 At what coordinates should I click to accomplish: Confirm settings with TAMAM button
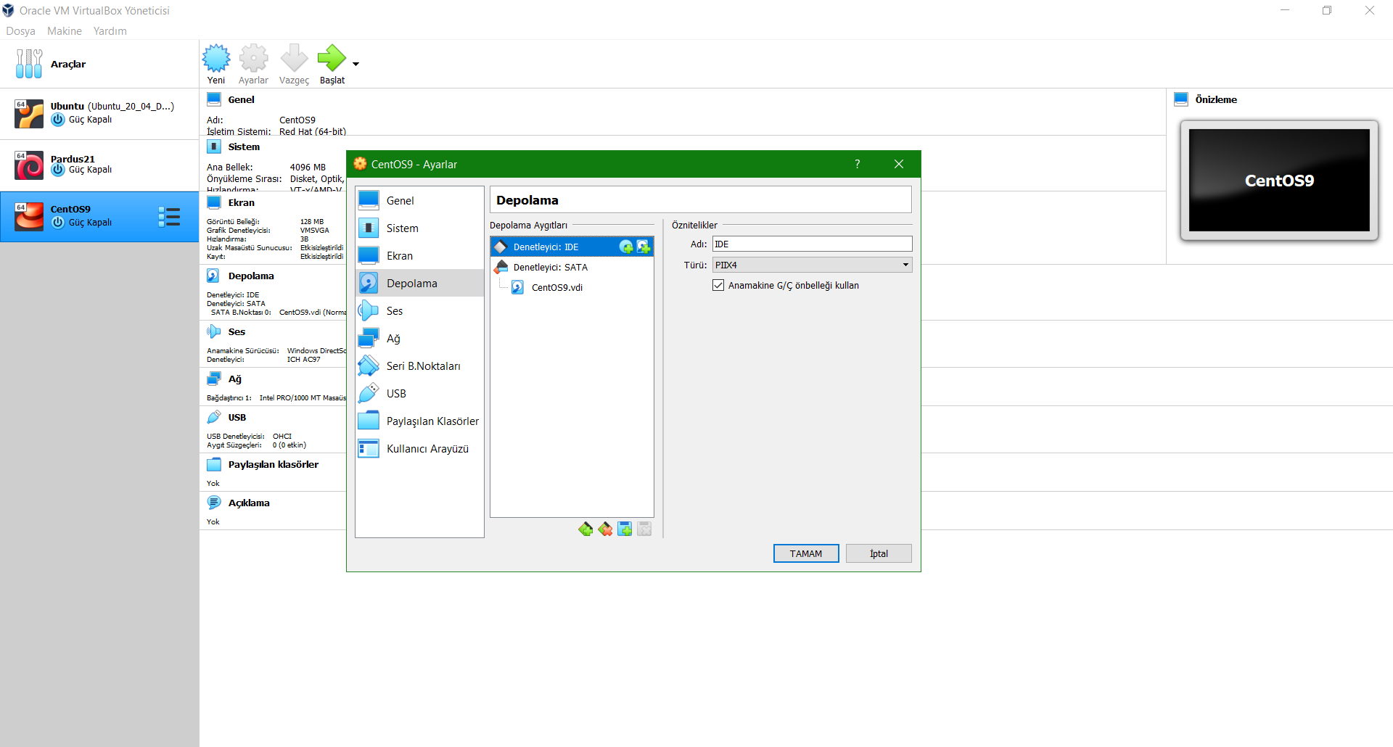(x=806, y=553)
